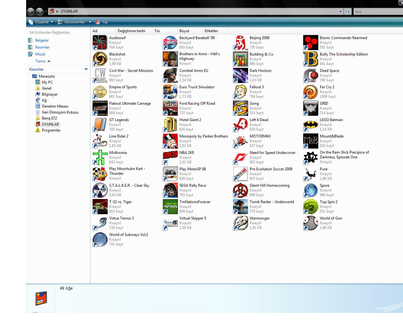Select the World of Goo icon
The width and height of the screenshot is (403, 323).
[x=311, y=223]
